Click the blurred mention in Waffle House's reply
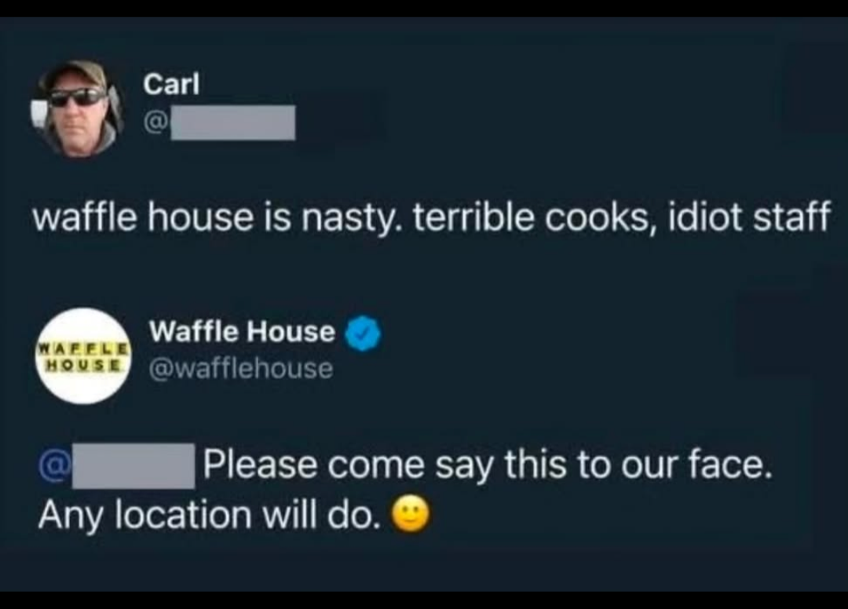The image size is (848, 609). [x=133, y=466]
